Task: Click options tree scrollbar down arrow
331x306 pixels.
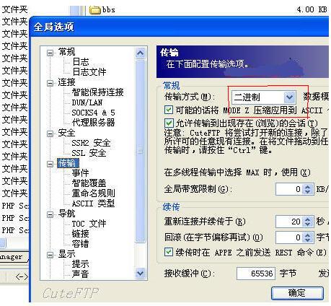Action: click(140, 273)
